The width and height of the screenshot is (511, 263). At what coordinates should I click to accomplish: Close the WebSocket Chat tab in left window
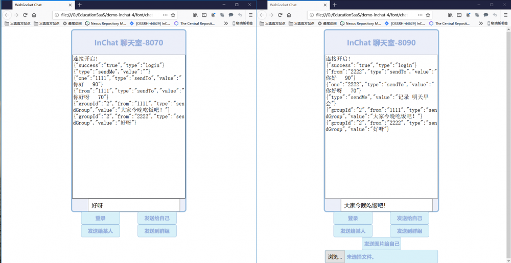coord(71,5)
